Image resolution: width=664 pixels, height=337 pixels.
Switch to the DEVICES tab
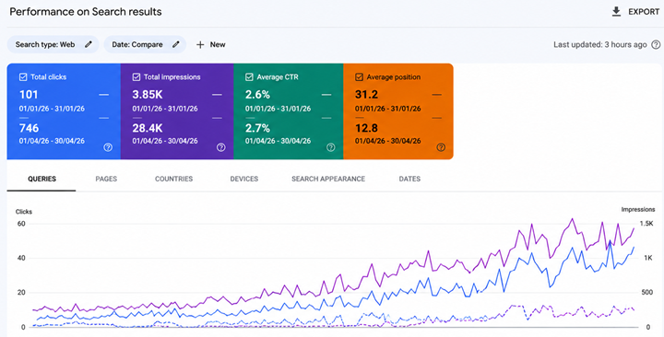[243, 179]
